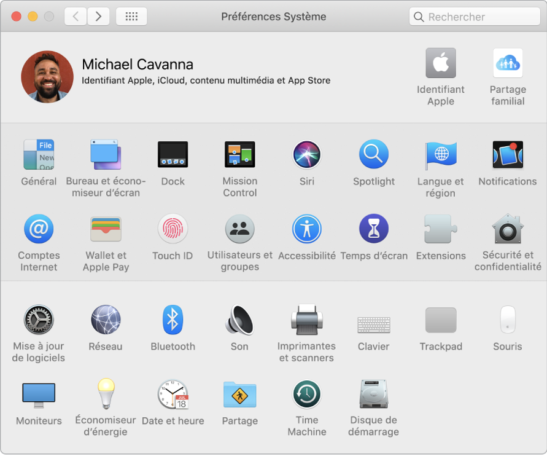This screenshot has height=456, width=547.
Task: Open the Réseau network pane
Action: (106, 320)
